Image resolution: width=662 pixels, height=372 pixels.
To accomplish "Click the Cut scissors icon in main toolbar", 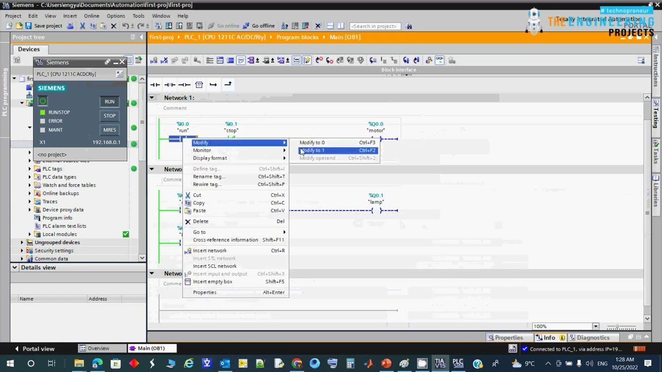I will pyautogui.click(x=82, y=26).
